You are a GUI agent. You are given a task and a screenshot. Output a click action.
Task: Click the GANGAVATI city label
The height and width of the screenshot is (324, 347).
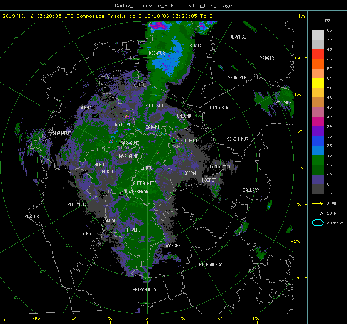coord(220,166)
